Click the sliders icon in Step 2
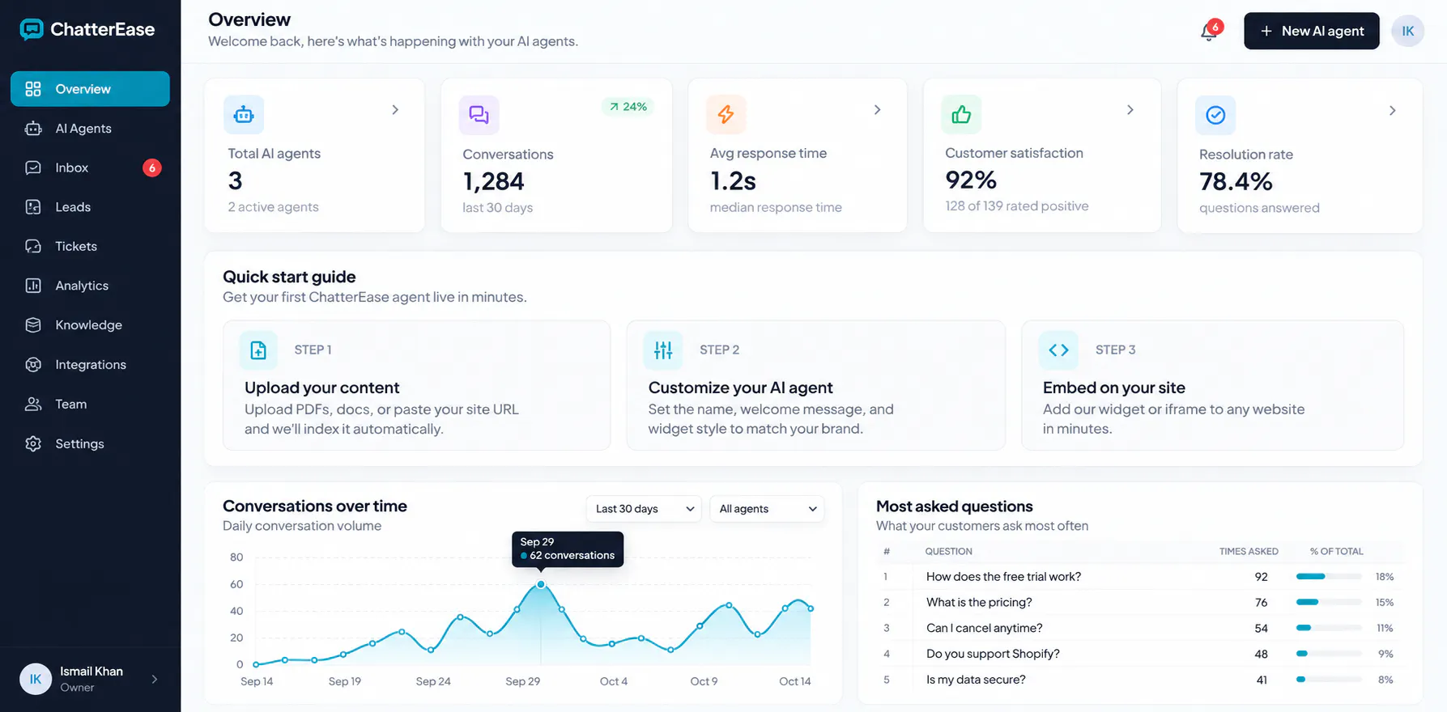 663,350
